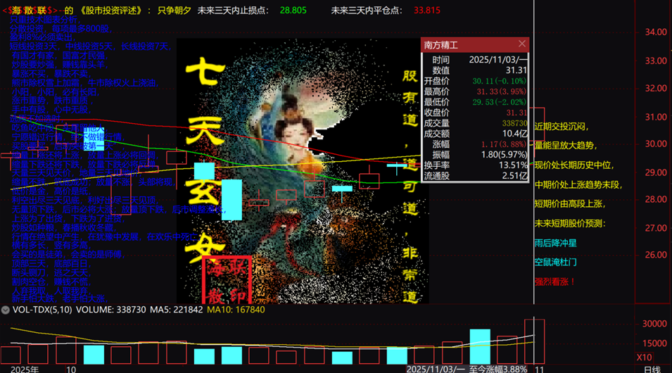Image resolution: width=672 pixels, height=373 pixels.
Task: Click the 量能呈放大趋势 comment line
Action: [566, 146]
